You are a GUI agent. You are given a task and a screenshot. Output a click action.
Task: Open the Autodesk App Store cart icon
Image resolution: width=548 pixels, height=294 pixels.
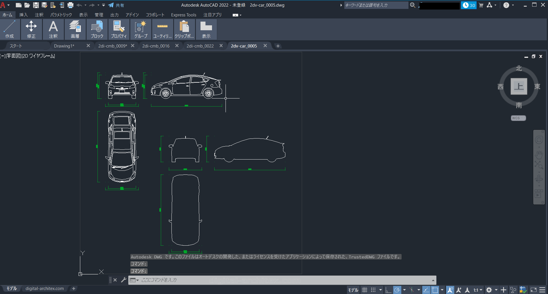coord(481,5)
